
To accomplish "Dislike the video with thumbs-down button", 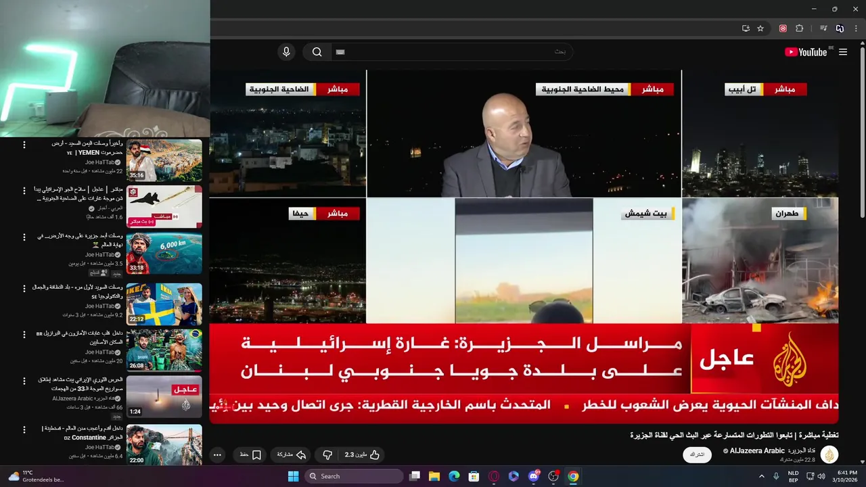I will click(x=327, y=455).
